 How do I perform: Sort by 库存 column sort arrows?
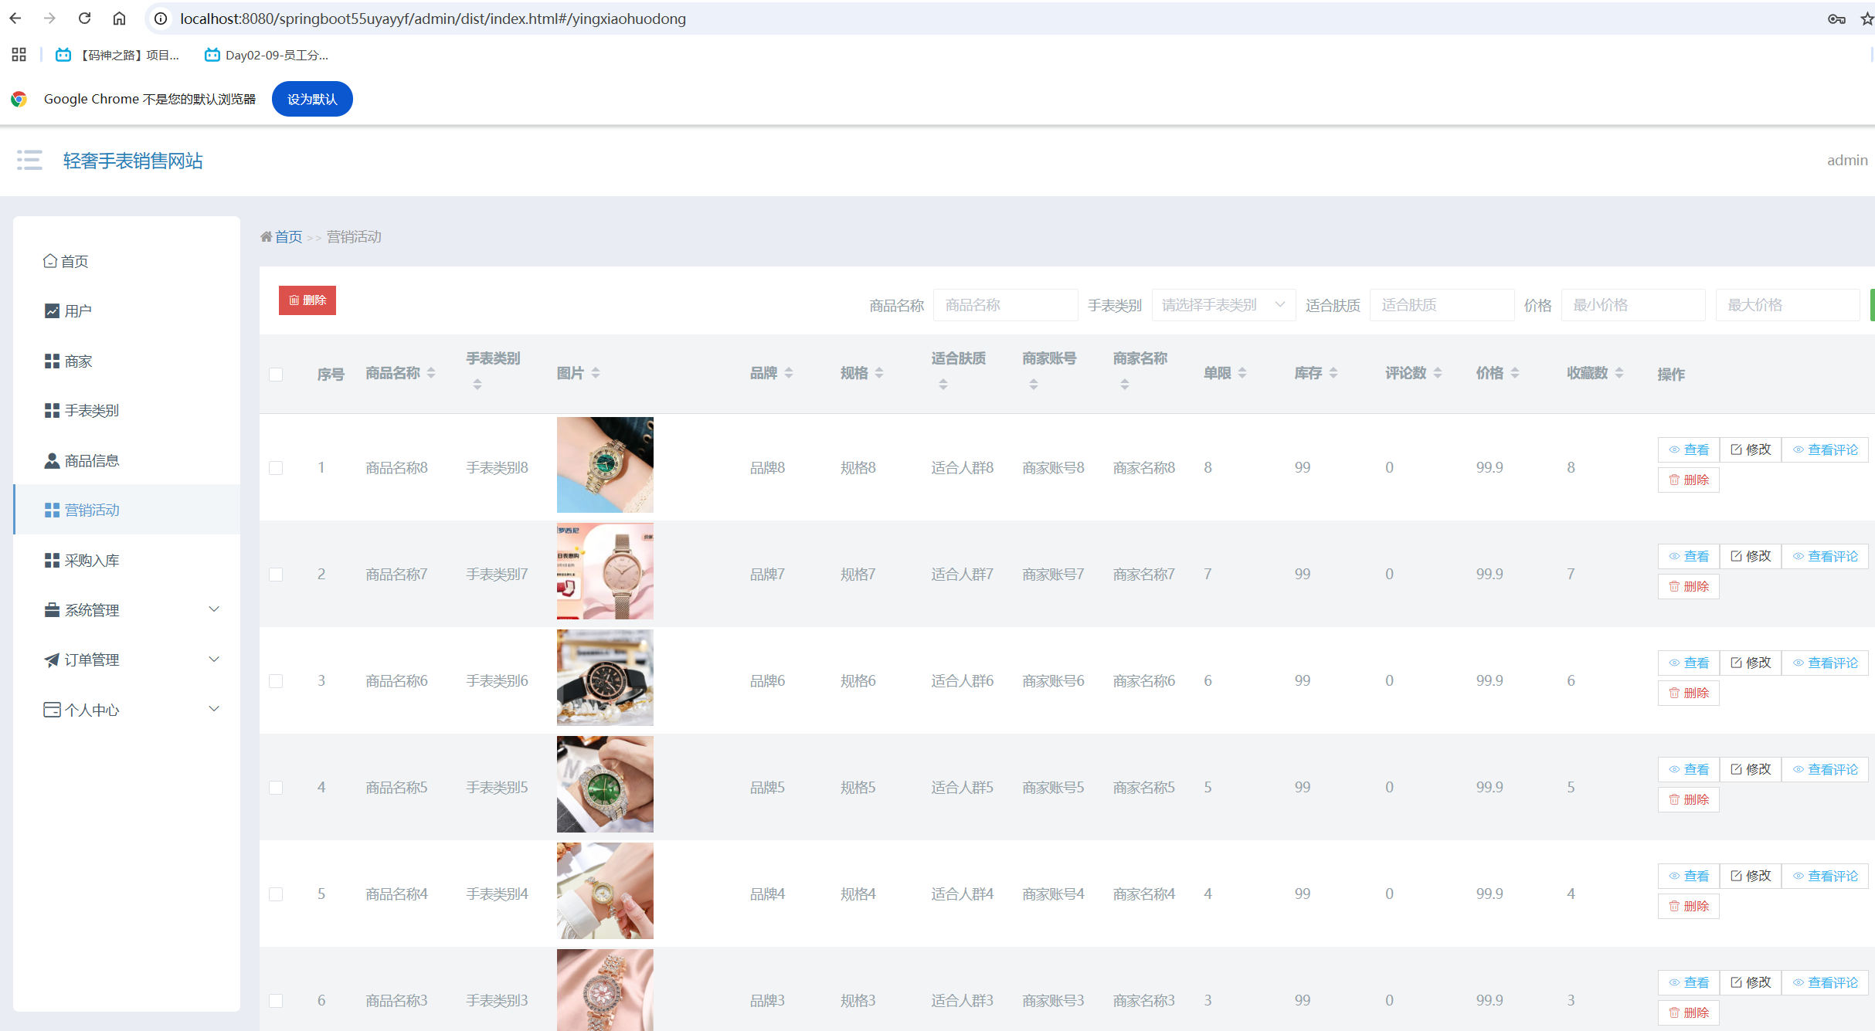(1333, 373)
